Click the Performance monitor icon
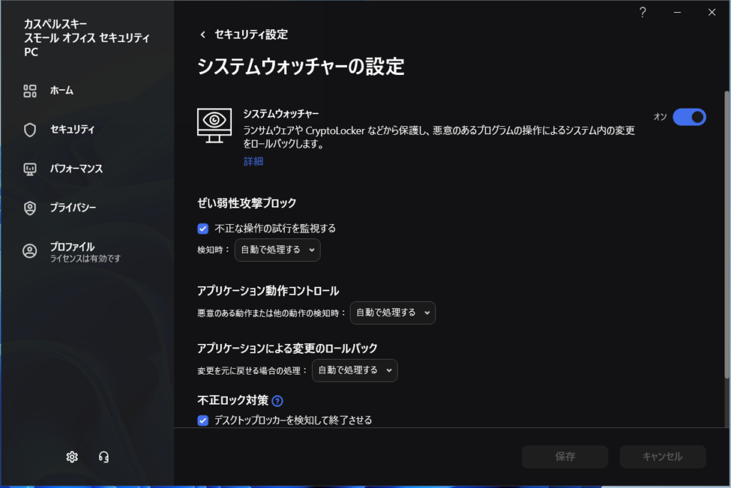Viewport: 731px width, 488px height. [30, 168]
